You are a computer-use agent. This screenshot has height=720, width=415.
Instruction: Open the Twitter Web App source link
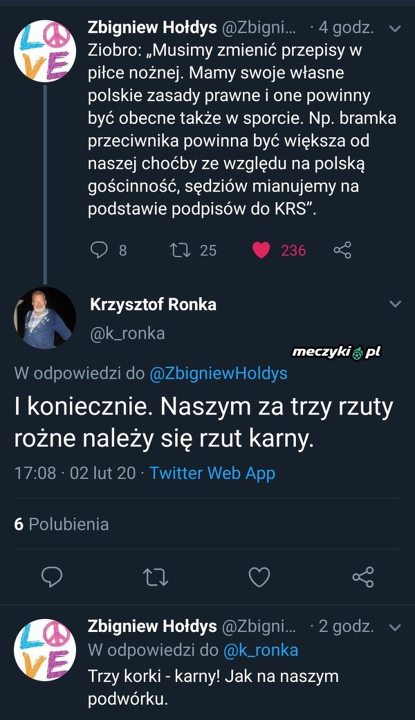pyautogui.click(x=212, y=473)
